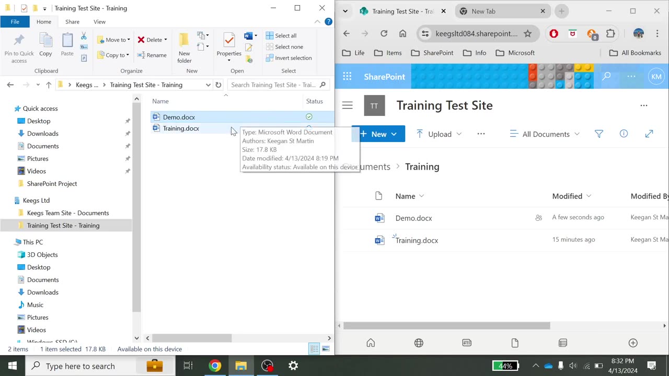Viewport: 669px width, 376px height.
Task: Reload the SharePoint page in Chrome
Action: 384,33
